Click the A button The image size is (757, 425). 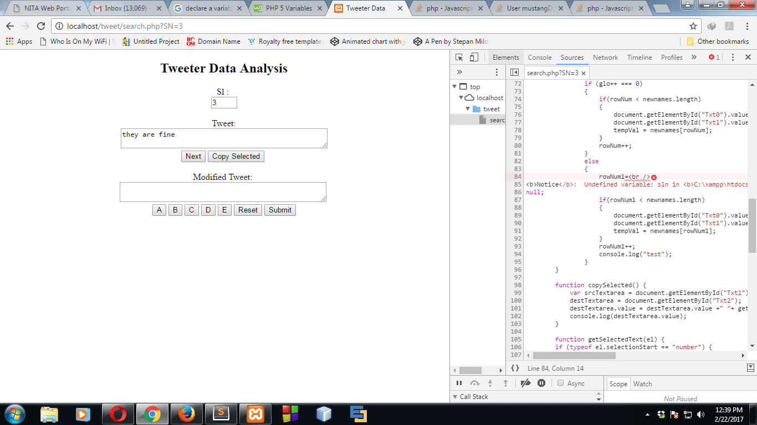(x=159, y=210)
